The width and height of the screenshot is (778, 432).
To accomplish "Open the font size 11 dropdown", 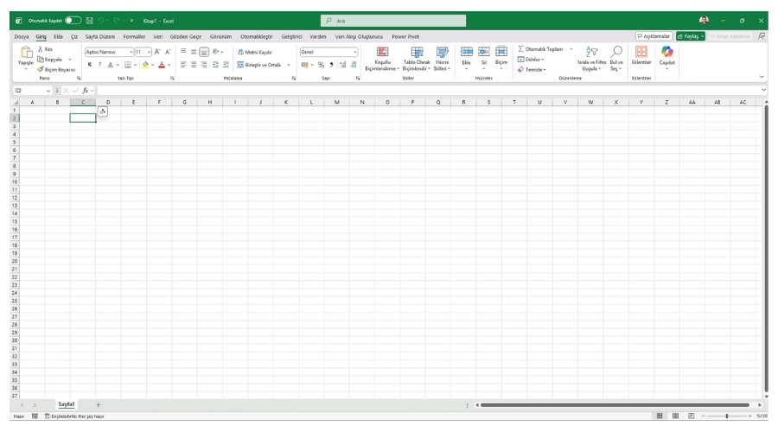I will click(149, 52).
